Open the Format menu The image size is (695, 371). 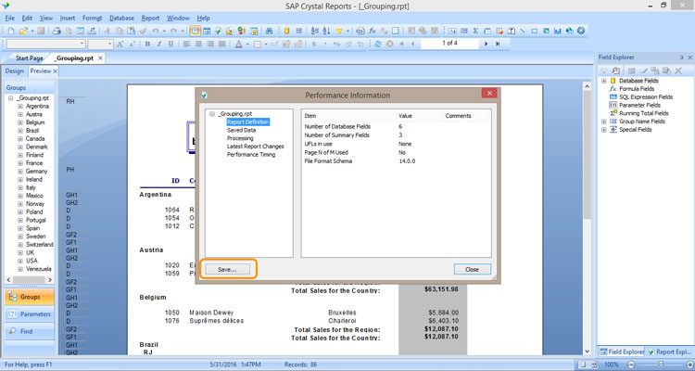pos(92,19)
